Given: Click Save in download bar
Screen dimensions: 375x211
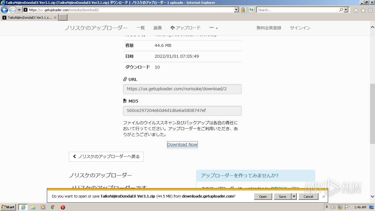Looking at the screenshot, I should (x=282, y=197).
